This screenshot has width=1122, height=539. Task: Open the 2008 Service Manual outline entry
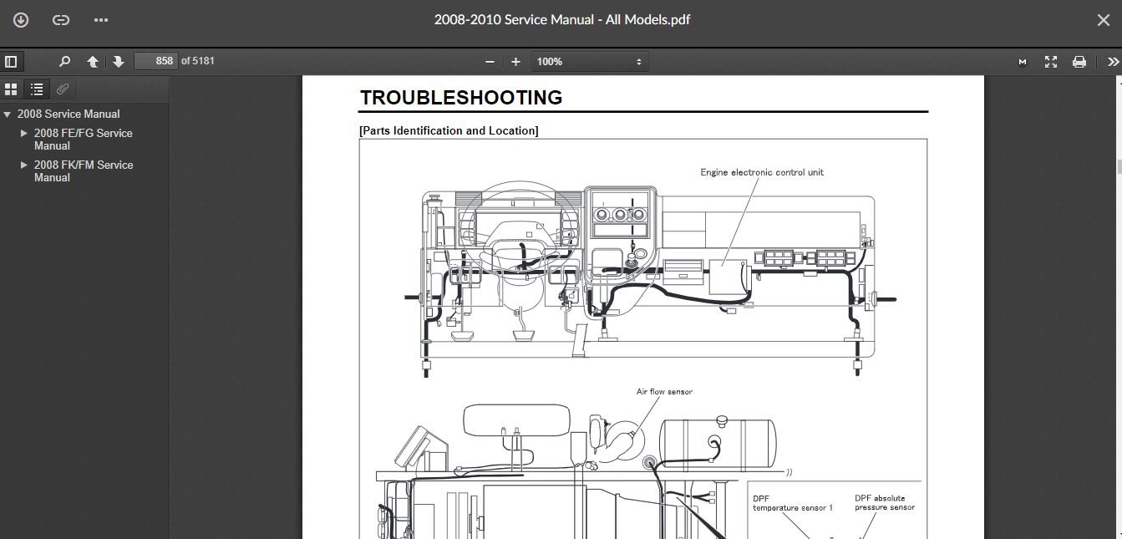tap(69, 114)
